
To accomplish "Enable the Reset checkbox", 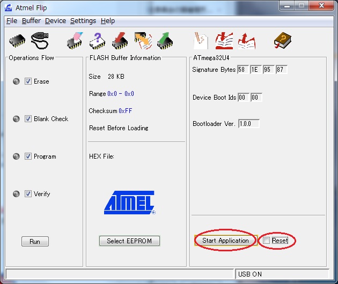I will pos(267,241).
